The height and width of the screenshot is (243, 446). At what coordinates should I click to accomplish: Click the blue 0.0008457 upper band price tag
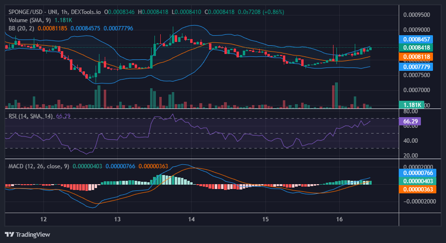[x=416, y=39]
